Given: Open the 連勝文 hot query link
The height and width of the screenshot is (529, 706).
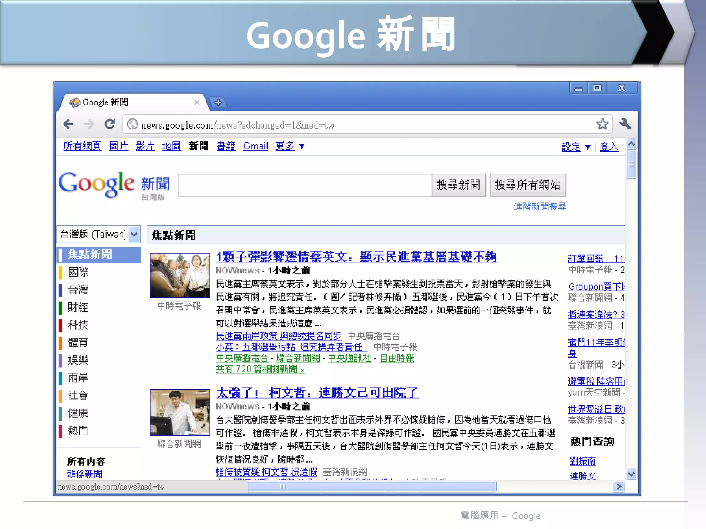Looking at the screenshot, I should click(x=583, y=476).
